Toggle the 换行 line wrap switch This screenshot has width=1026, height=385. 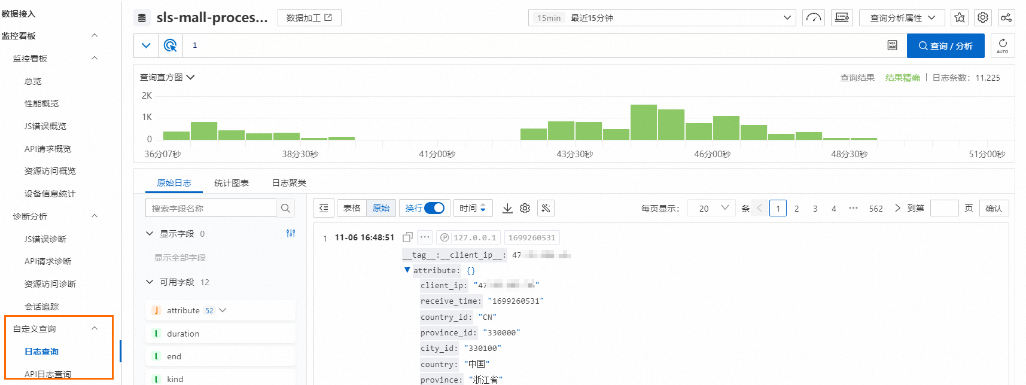pyautogui.click(x=434, y=208)
